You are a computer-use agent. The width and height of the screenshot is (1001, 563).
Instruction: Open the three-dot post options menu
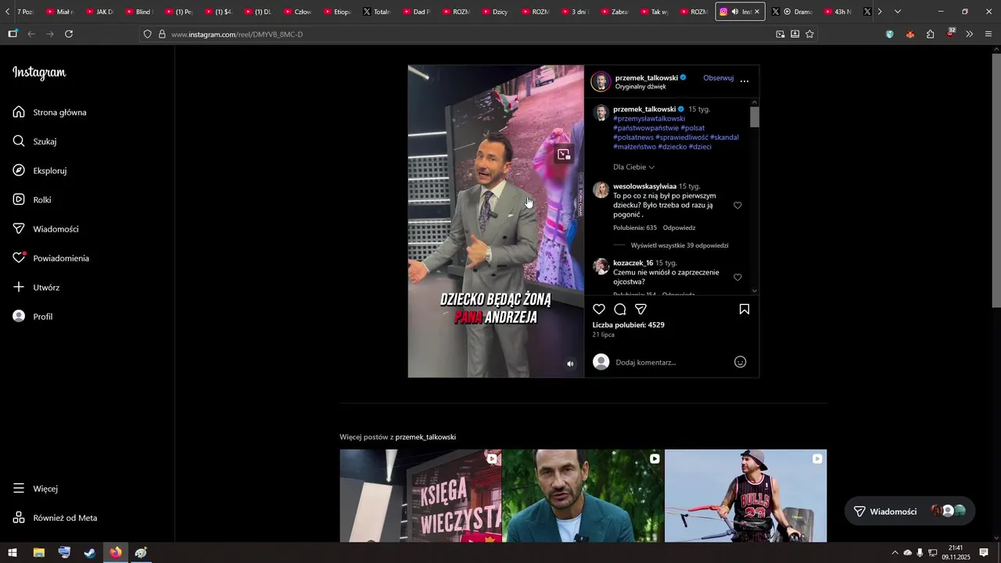(x=744, y=81)
